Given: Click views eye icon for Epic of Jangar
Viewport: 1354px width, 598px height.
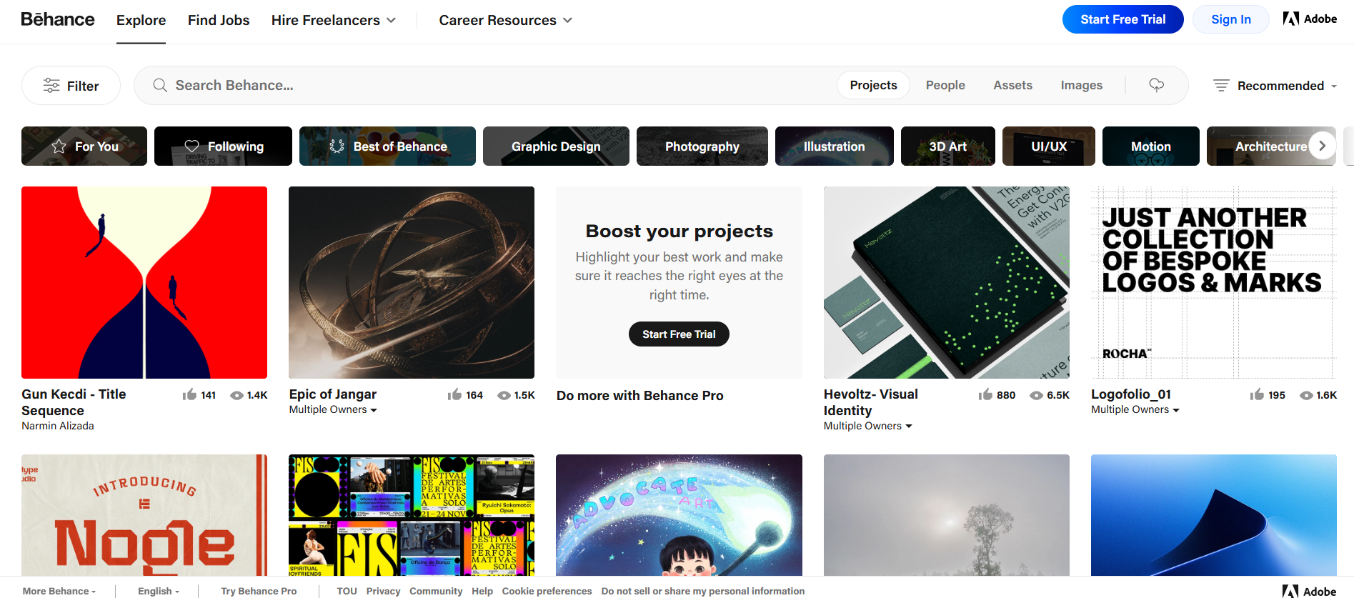Looking at the screenshot, I should click(x=504, y=395).
